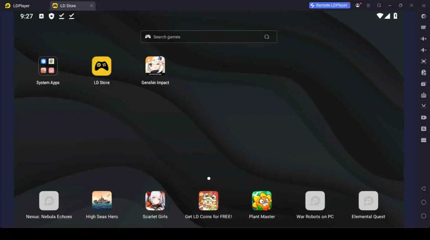Start the video recorder from the sidebar
Viewport: 430px width, 240px height.
pos(424,117)
